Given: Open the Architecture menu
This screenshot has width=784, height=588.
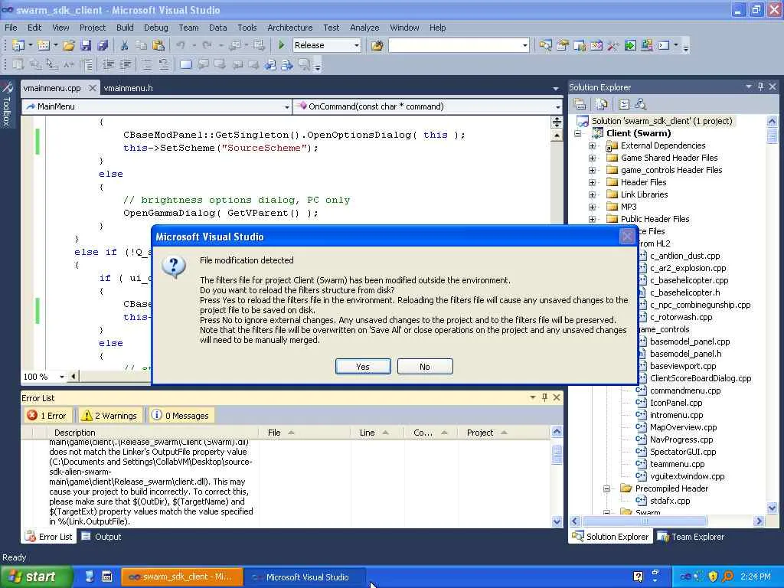Looking at the screenshot, I should [290, 28].
